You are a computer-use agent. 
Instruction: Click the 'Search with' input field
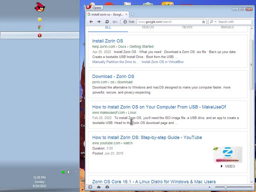pyautogui.click(x=234, y=22)
